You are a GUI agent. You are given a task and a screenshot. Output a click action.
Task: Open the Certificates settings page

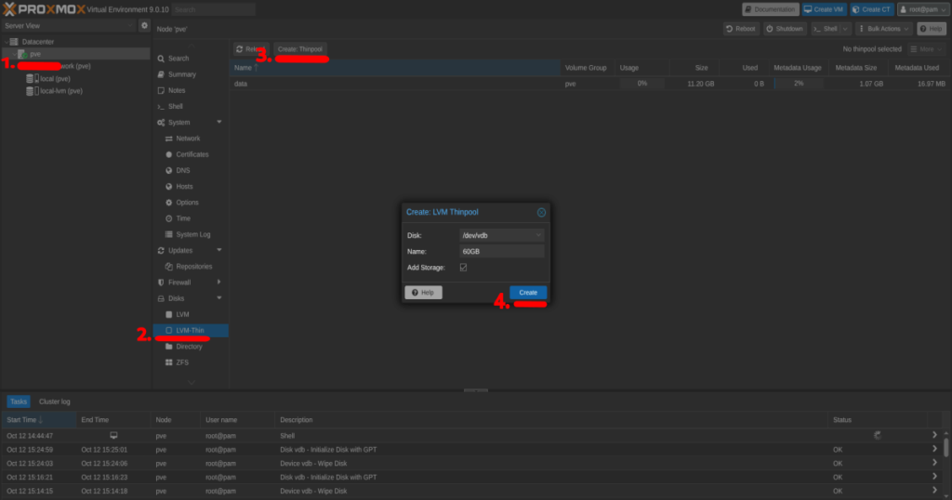point(192,154)
